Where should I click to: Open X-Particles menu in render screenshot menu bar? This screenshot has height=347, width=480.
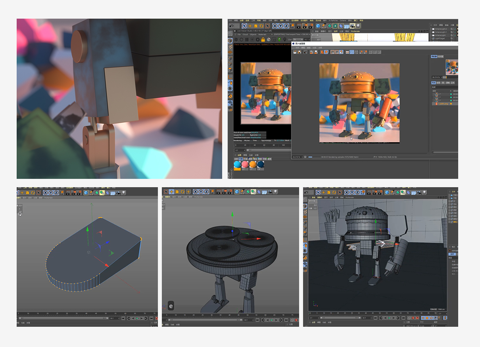[333, 21]
